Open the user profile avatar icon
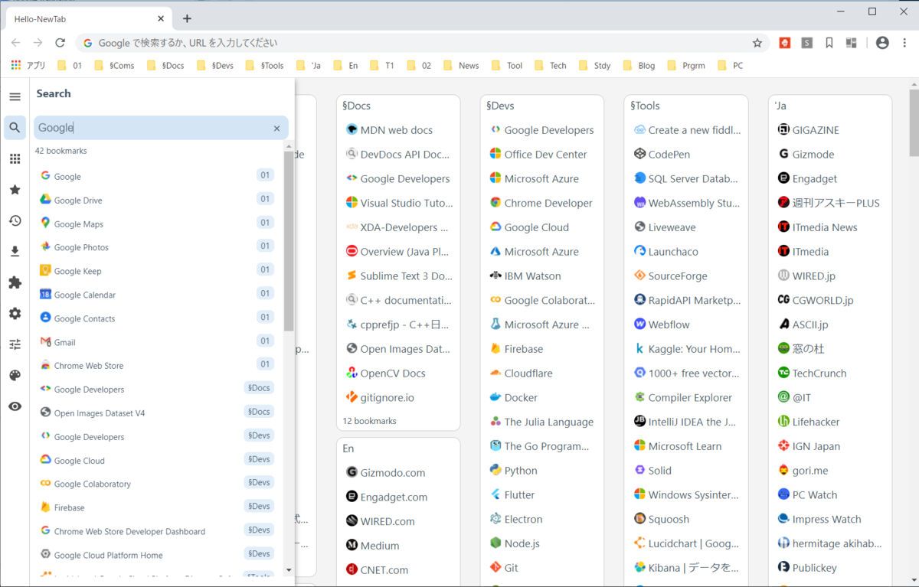Image resolution: width=919 pixels, height=587 pixels. tap(882, 43)
